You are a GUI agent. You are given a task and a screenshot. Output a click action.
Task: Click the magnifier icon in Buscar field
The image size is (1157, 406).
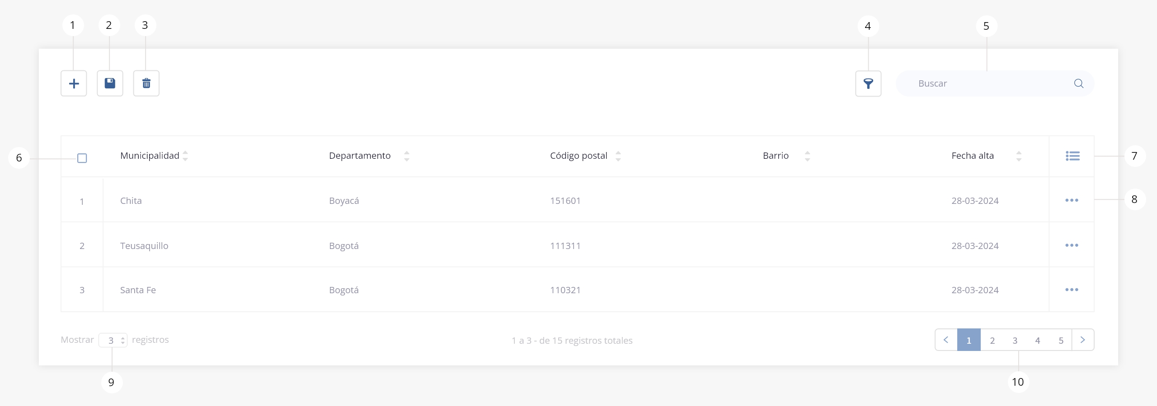1078,83
